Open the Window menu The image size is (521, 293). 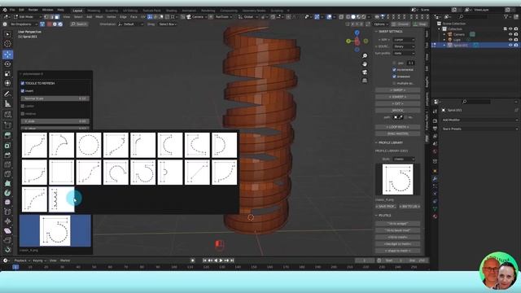(47, 10)
